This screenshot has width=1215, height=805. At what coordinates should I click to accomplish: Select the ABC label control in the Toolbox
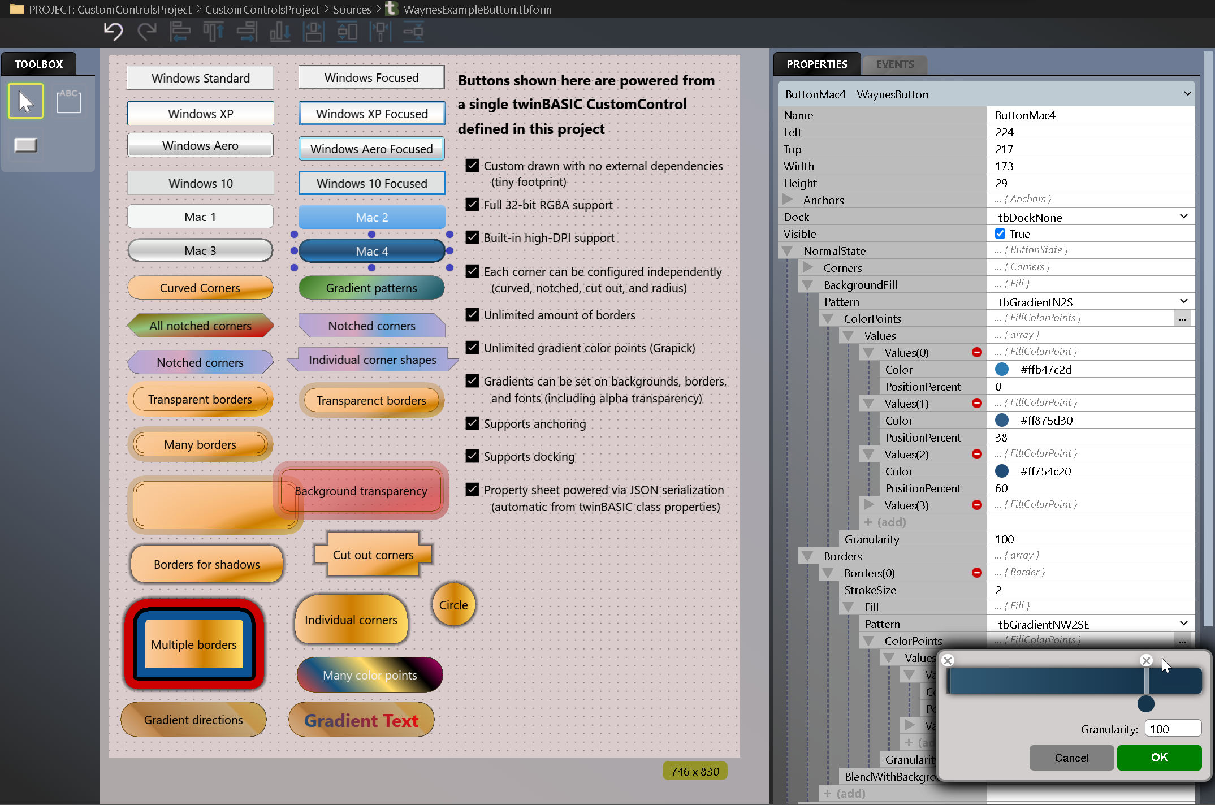68,101
